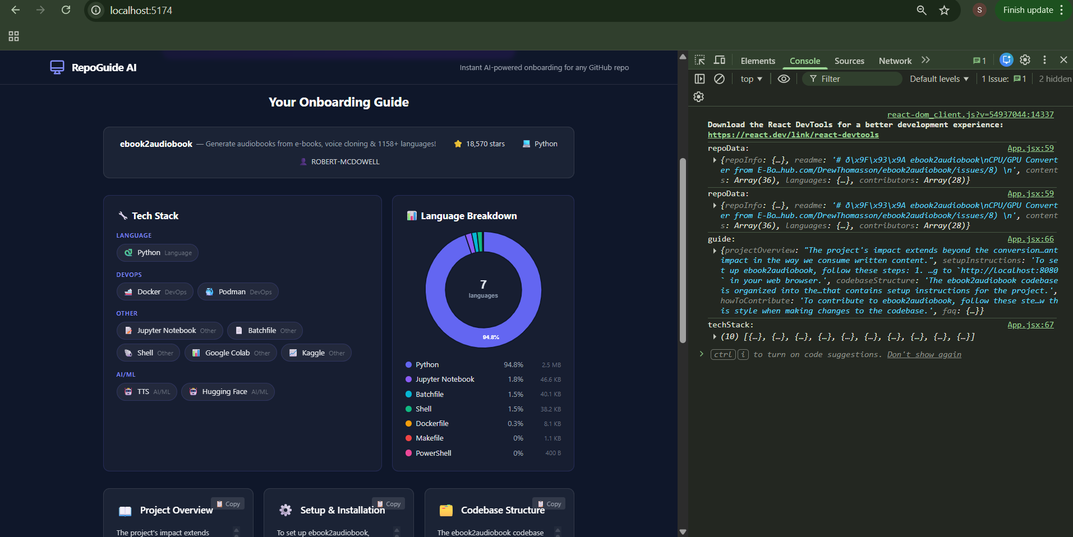Click the Finish update button

click(x=1028, y=10)
